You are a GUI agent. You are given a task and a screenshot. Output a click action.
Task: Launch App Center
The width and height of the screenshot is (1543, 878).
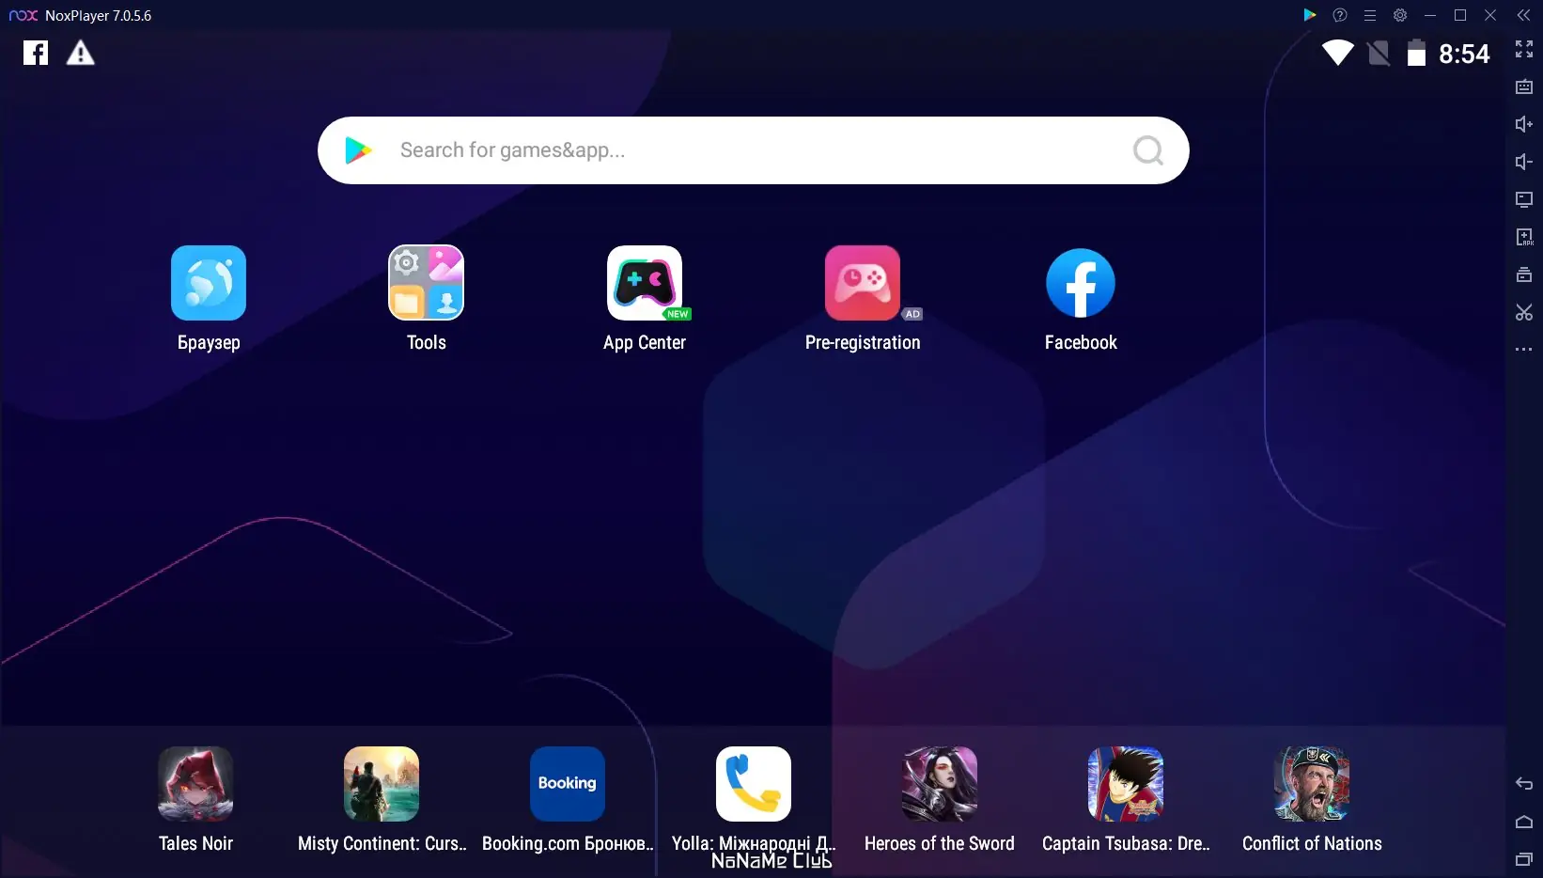point(645,283)
